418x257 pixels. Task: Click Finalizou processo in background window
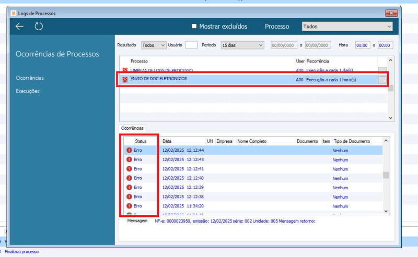(x=21, y=252)
